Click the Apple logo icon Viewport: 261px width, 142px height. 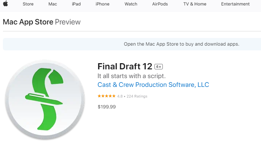click(5, 3)
